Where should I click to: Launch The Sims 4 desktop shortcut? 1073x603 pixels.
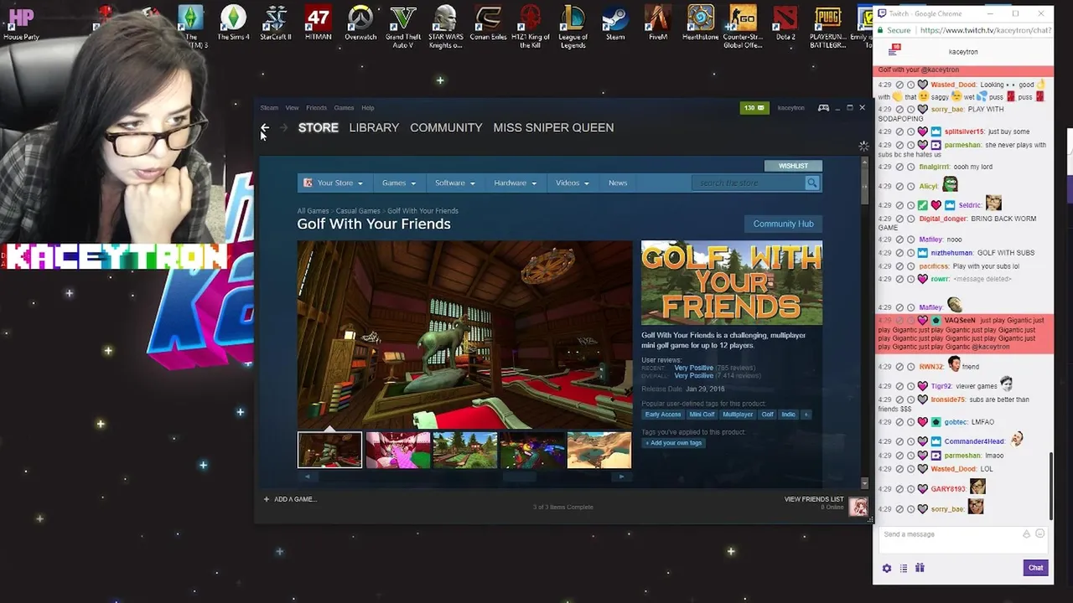[233, 23]
